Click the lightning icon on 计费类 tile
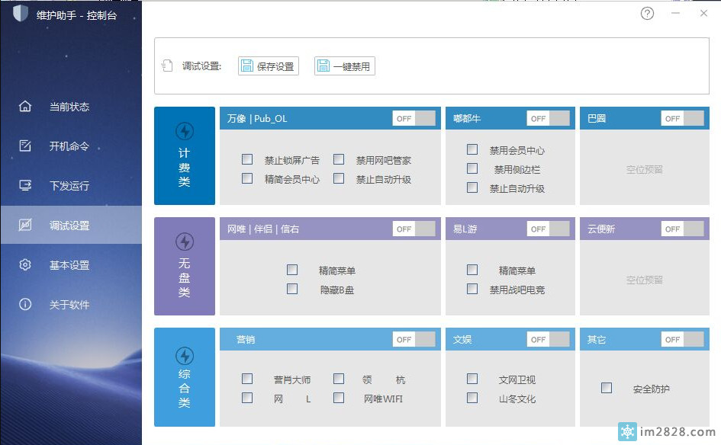This screenshot has height=445, width=721. pos(185,131)
